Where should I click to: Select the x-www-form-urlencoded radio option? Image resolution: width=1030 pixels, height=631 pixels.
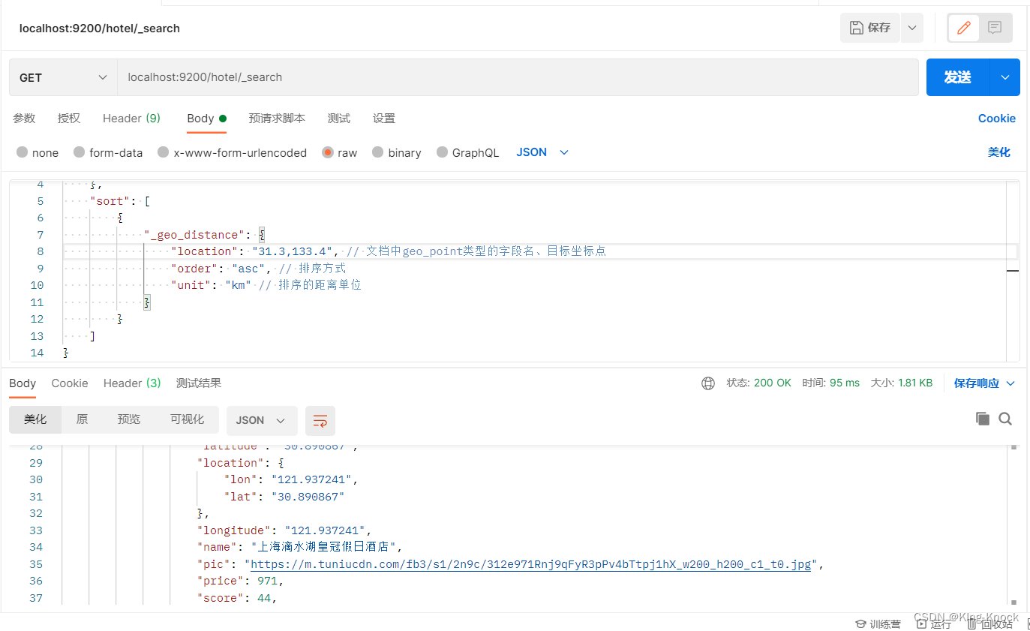[164, 152]
